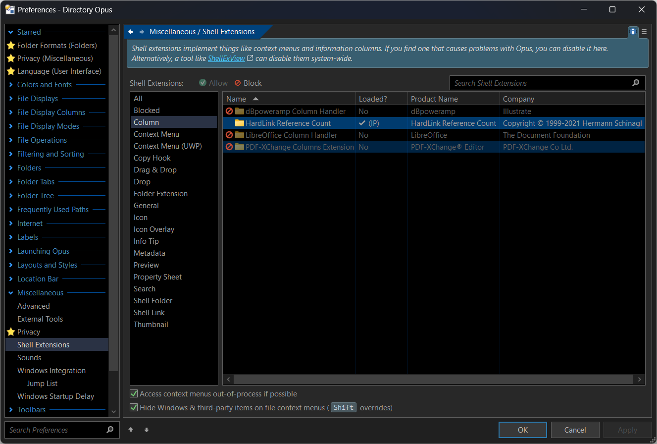Click the sort arrow in the Name column header
The height and width of the screenshot is (444, 657).
click(255, 99)
